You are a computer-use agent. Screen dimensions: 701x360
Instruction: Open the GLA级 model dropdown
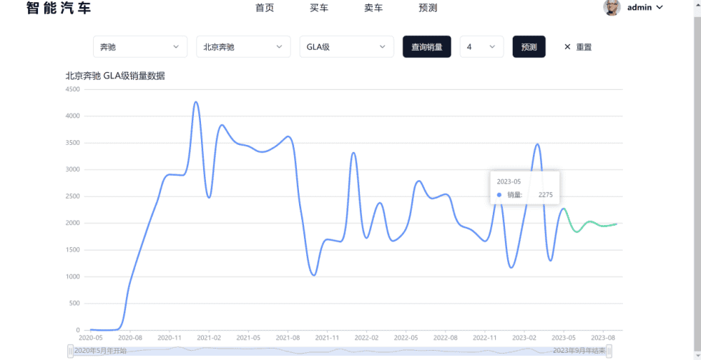coord(346,46)
